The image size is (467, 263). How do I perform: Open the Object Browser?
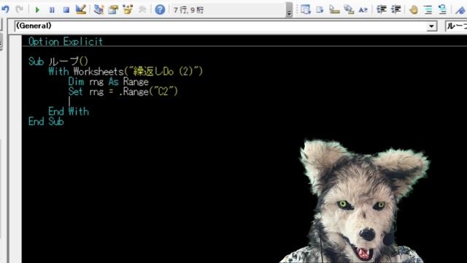click(128, 9)
